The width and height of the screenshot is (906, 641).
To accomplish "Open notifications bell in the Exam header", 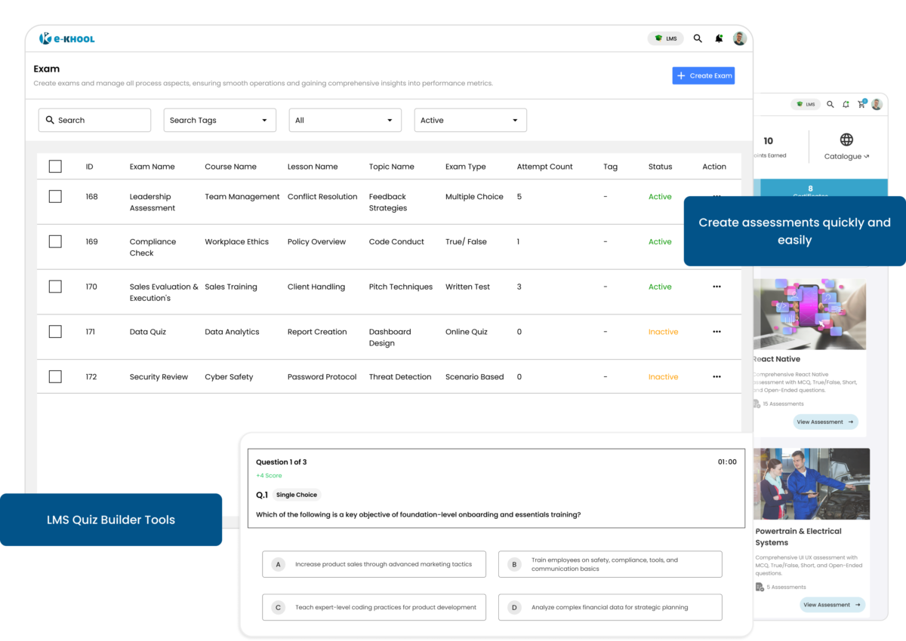I will 719,38.
